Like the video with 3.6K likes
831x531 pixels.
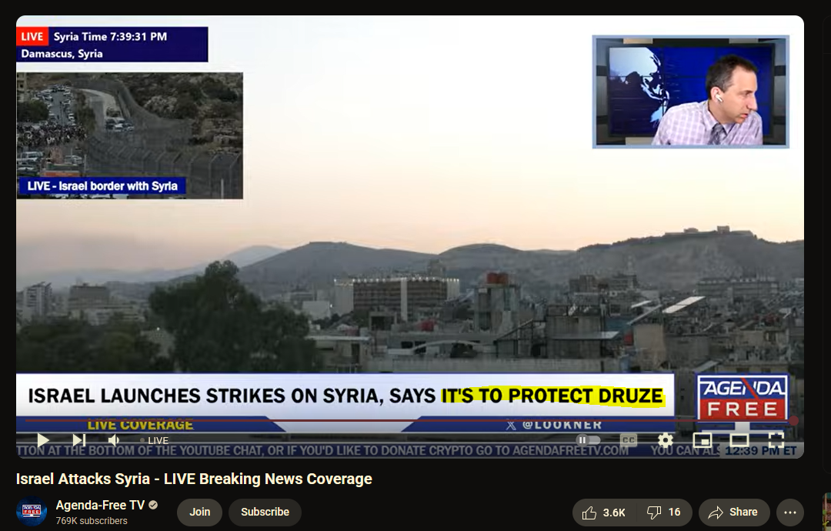click(x=604, y=513)
